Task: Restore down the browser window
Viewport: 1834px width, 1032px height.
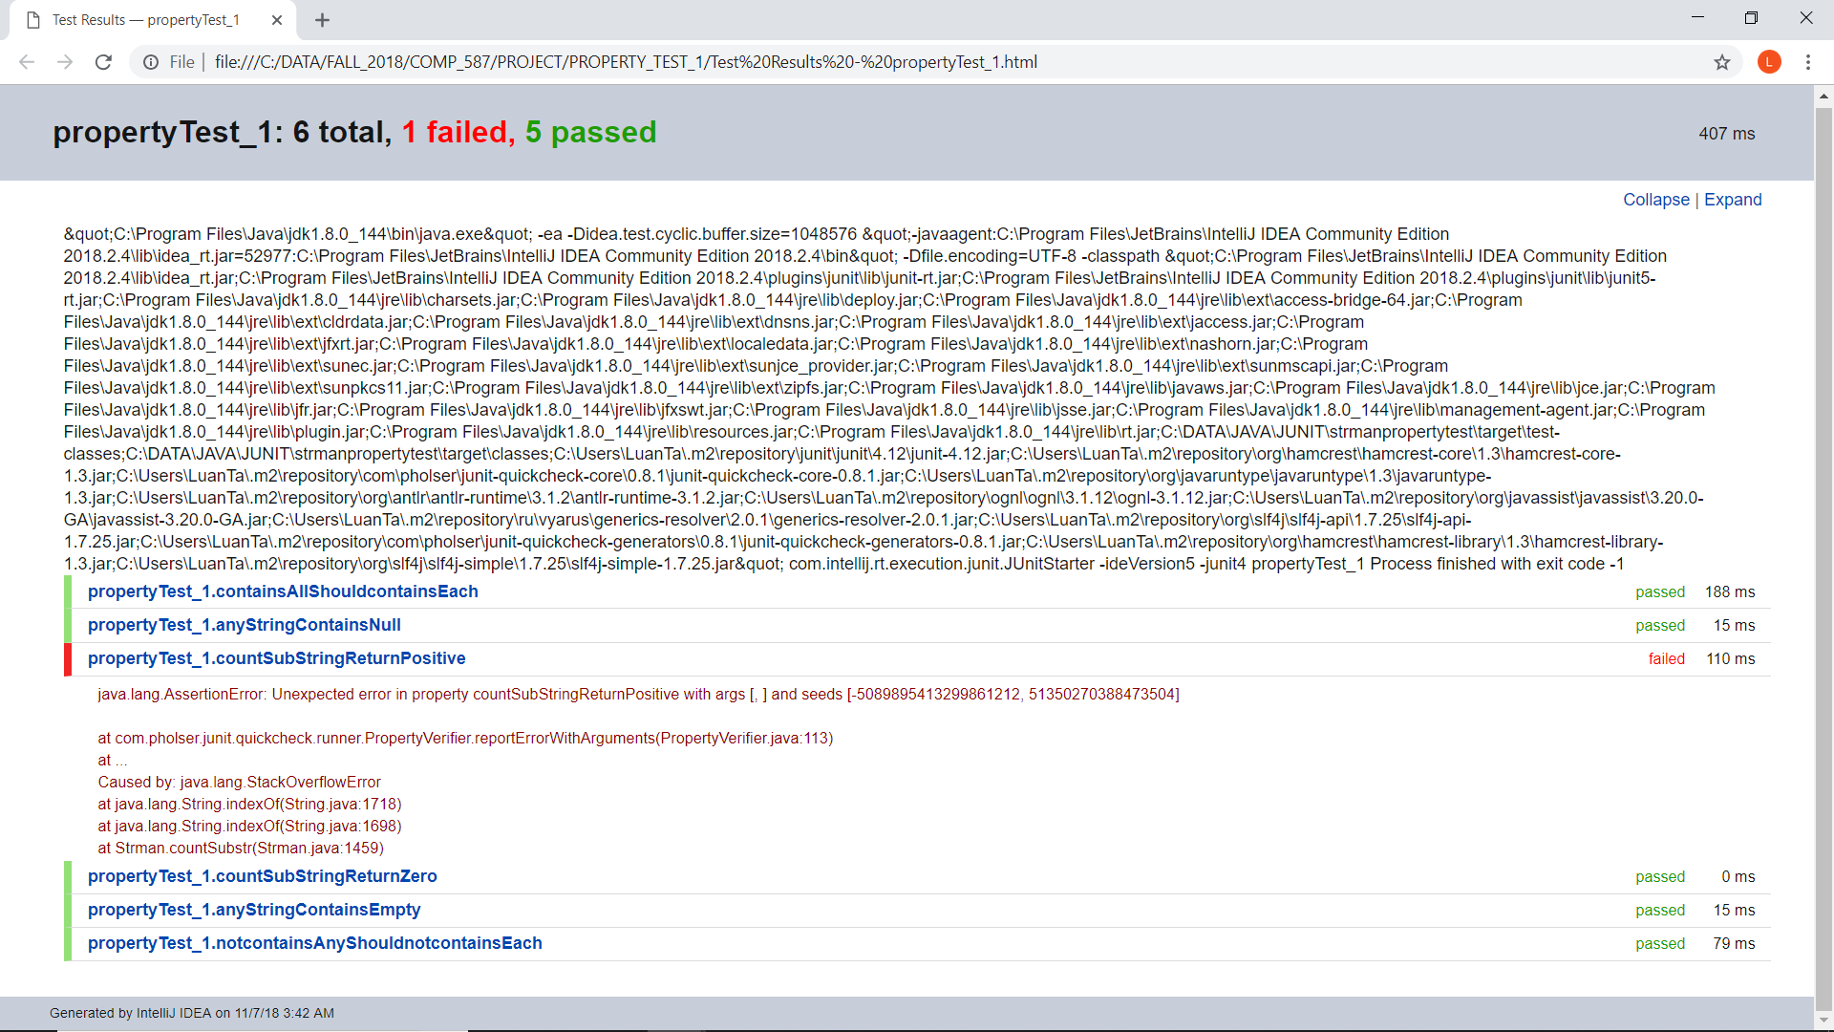Action: tap(1751, 18)
